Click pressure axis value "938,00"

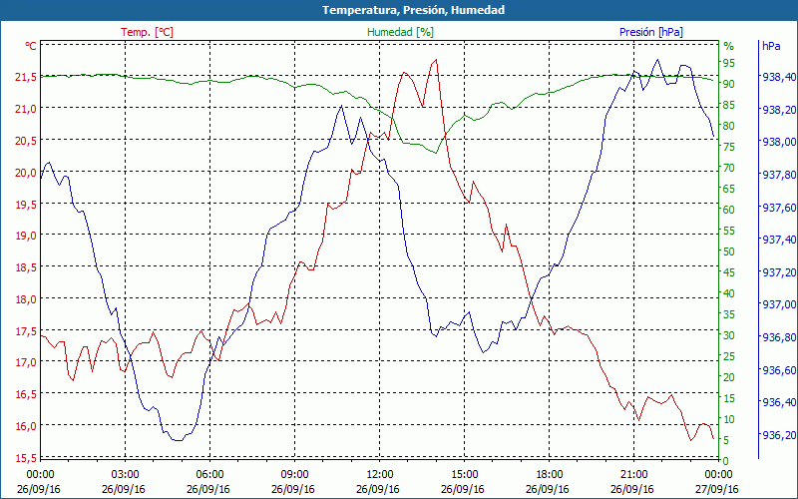778,142
